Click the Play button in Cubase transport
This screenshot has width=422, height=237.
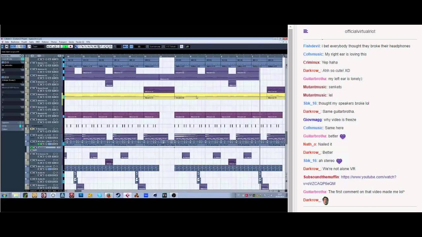(x=66, y=46)
